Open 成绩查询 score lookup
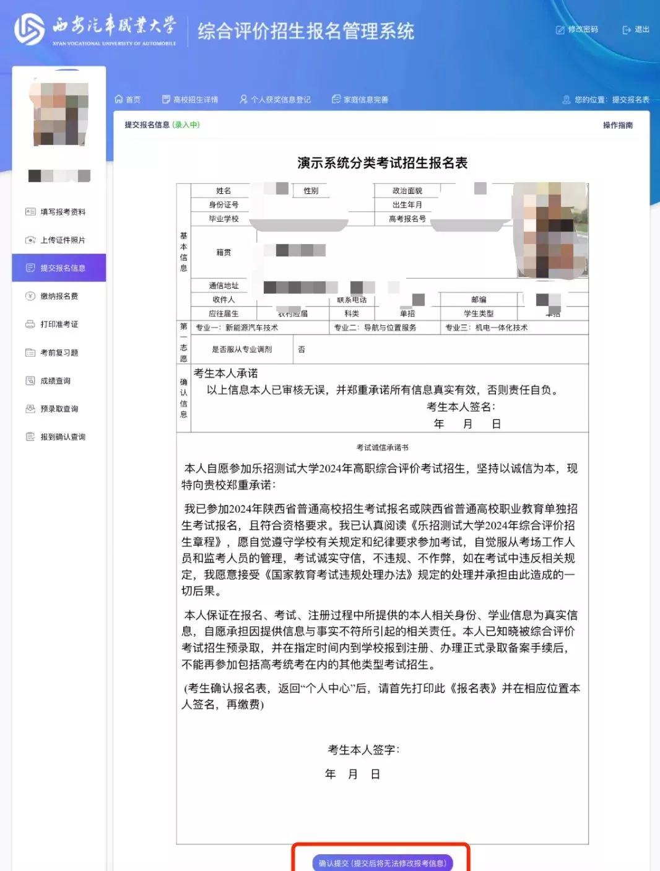660x871 pixels. click(30, 380)
